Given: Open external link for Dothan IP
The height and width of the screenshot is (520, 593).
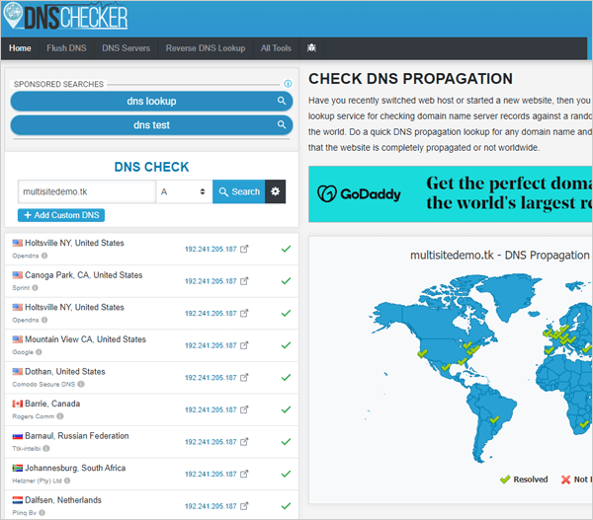Looking at the screenshot, I should (x=244, y=377).
